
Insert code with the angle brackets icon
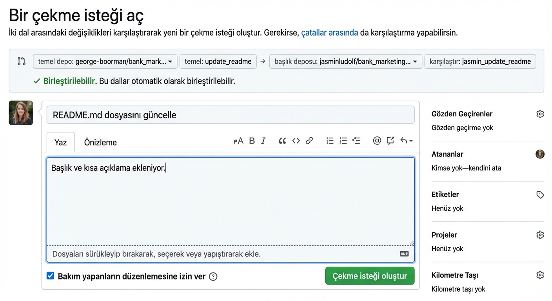(x=296, y=141)
